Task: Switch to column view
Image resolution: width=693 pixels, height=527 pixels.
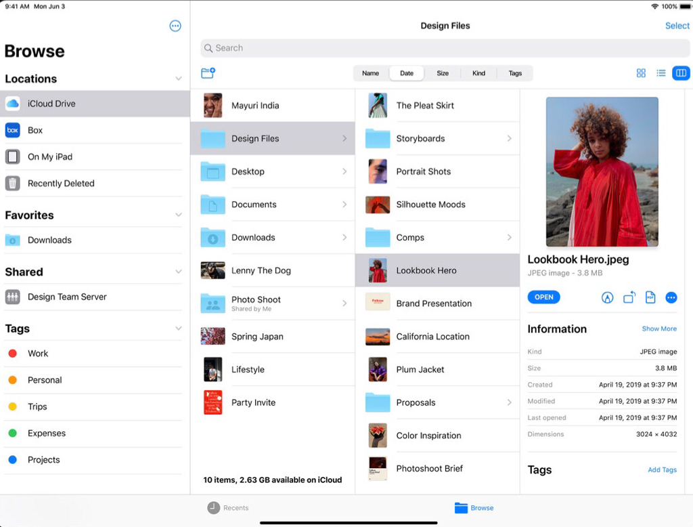Action: coord(681,73)
